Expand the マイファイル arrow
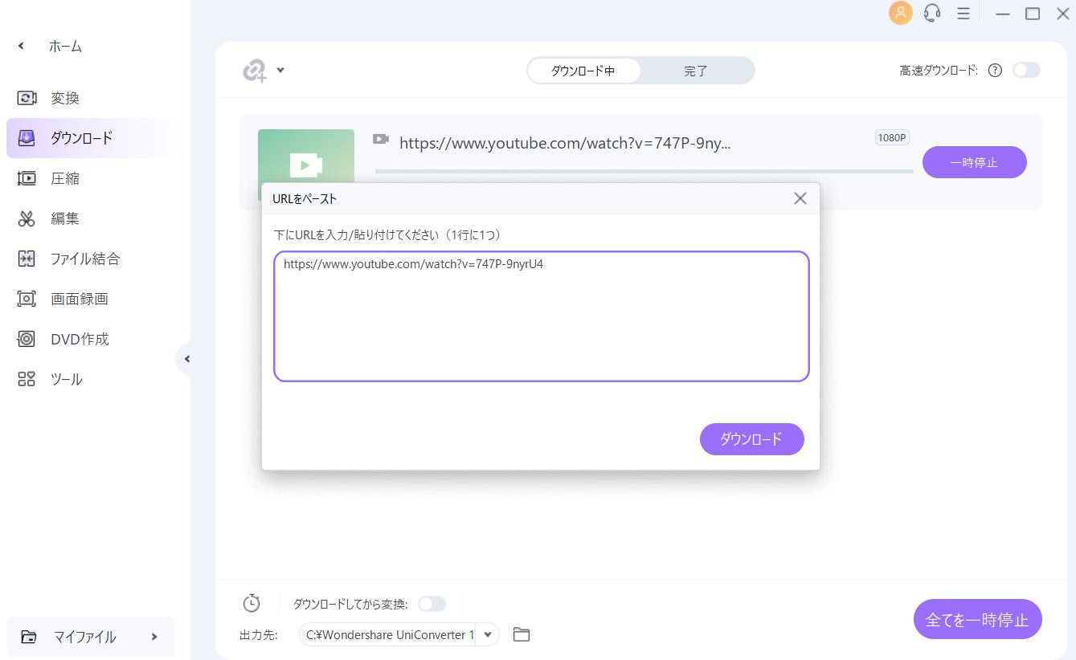This screenshot has height=660, width=1076. click(x=154, y=637)
